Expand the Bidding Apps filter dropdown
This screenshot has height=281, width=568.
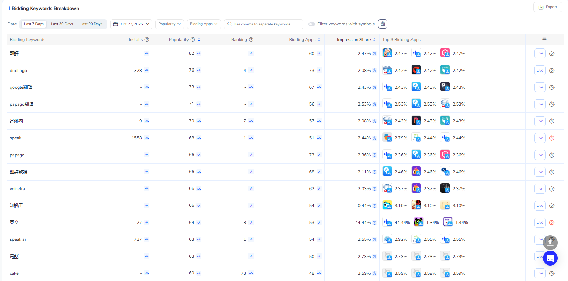pyautogui.click(x=204, y=24)
